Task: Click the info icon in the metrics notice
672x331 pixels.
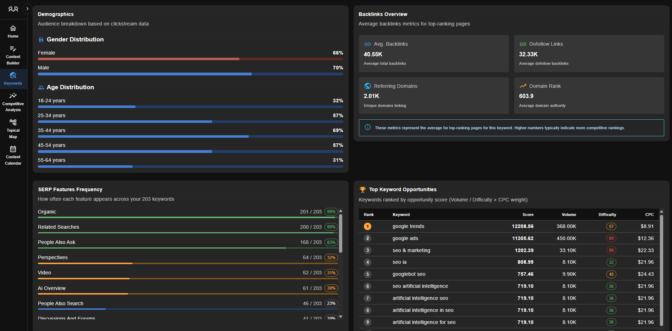Action: pyautogui.click(x=368, y=127)
